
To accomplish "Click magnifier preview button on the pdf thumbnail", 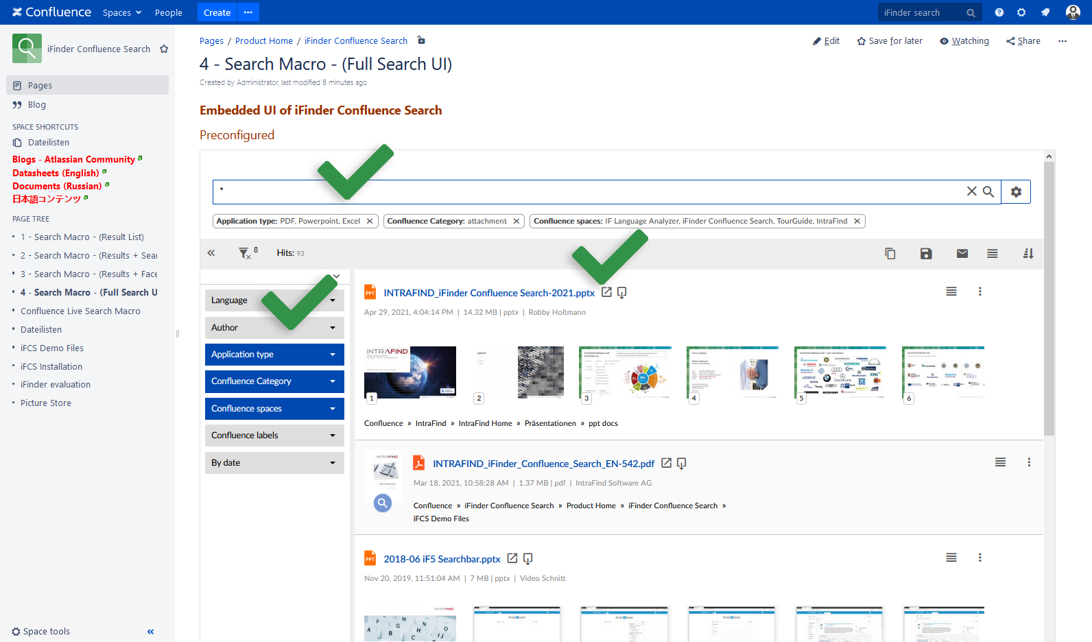I will click(x=383, y=503).
